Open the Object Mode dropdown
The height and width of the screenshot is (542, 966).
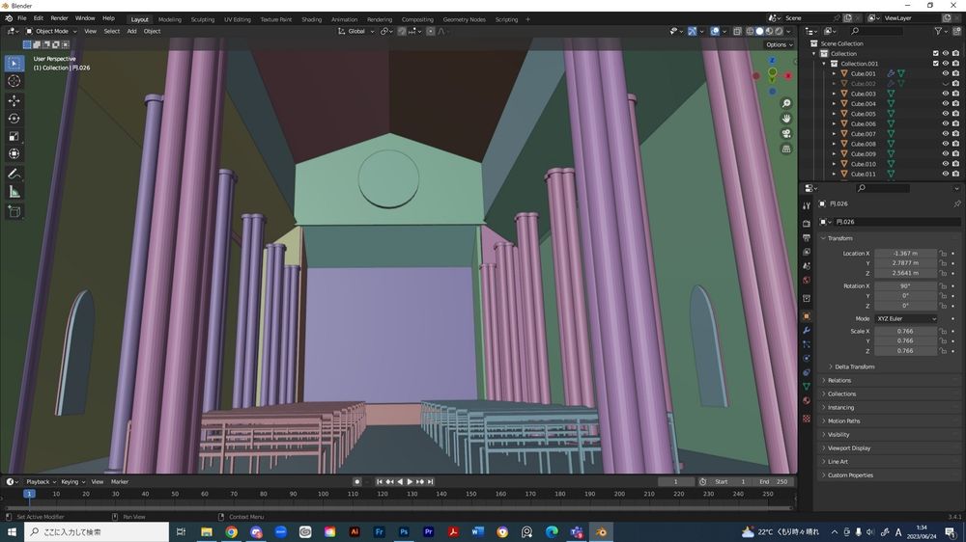point(51,32)
